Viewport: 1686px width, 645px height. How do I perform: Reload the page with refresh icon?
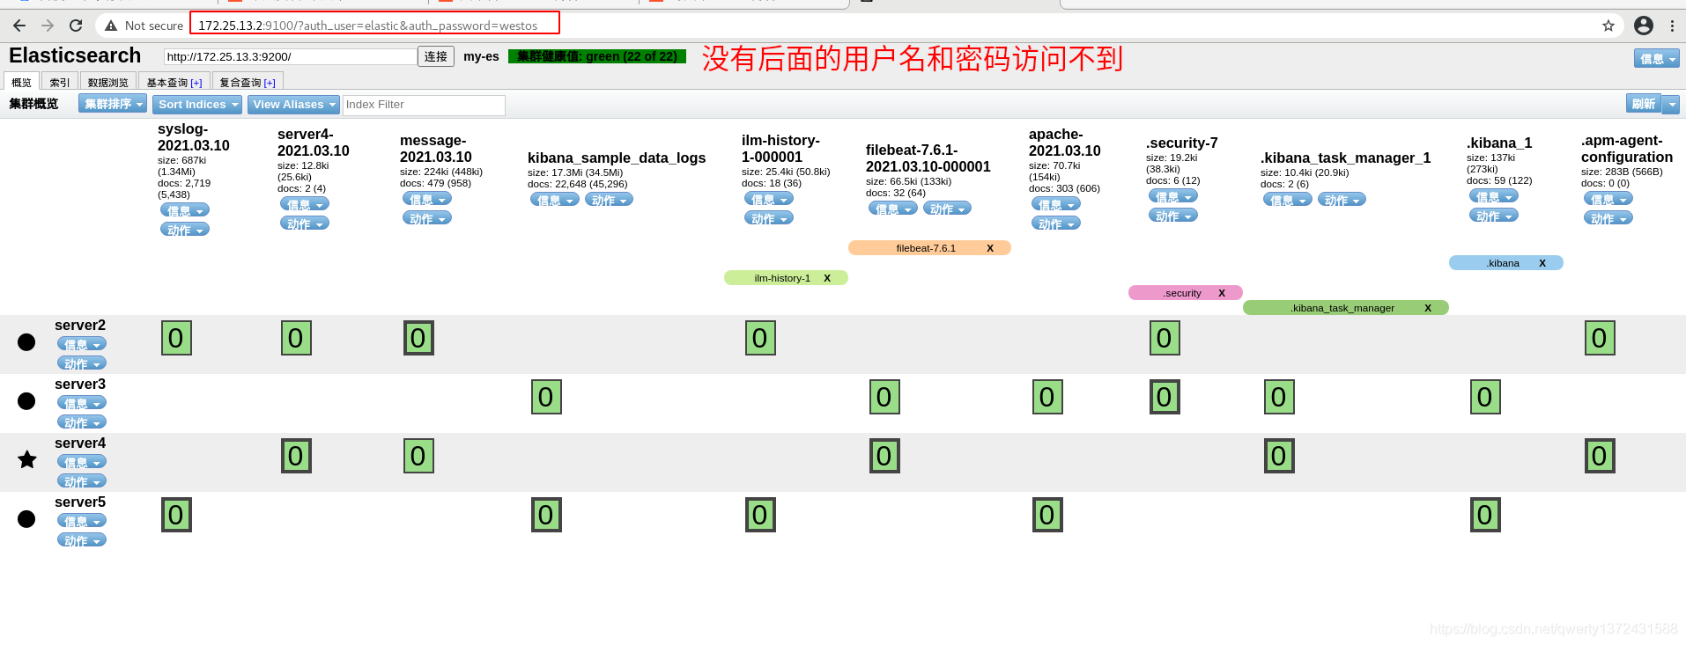(76, 26)
